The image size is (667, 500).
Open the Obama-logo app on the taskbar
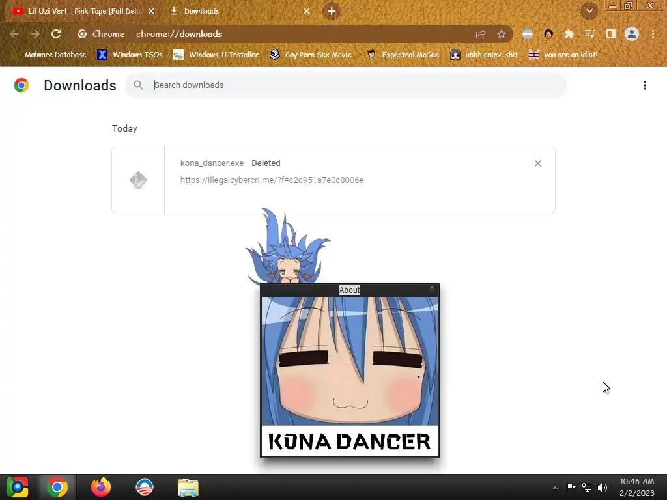(145, 487)
